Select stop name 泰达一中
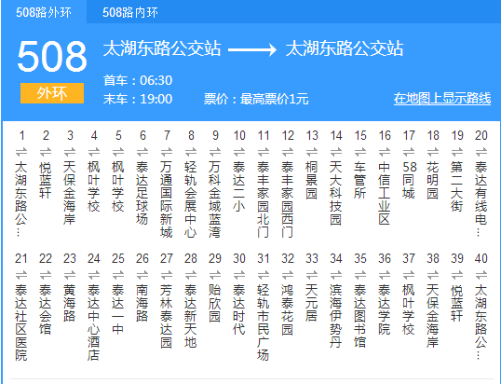The image size is (501, 384). pos(118,309)
